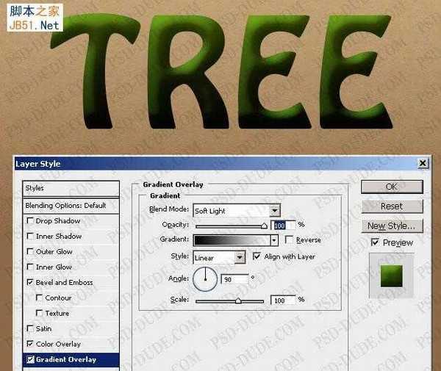Disable the Preview checkbox
The width and height of the screenshot is (441, 371).
375,242
